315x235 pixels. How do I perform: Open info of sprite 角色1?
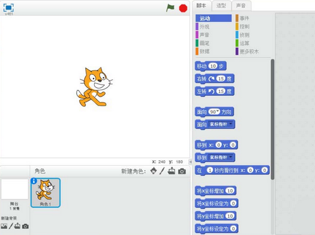[33, 181]
